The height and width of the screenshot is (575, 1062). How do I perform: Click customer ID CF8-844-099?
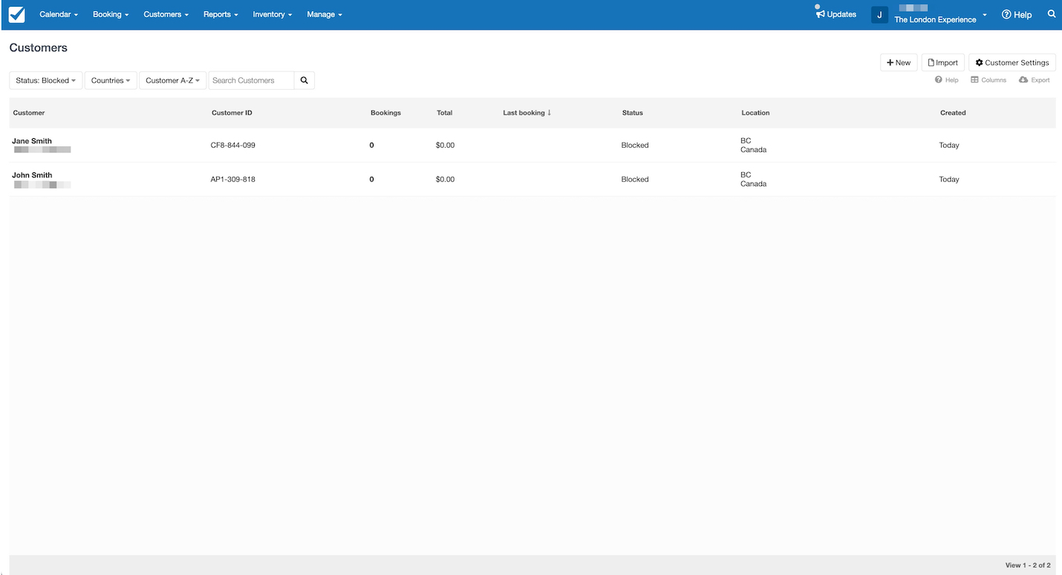[233, 146]
